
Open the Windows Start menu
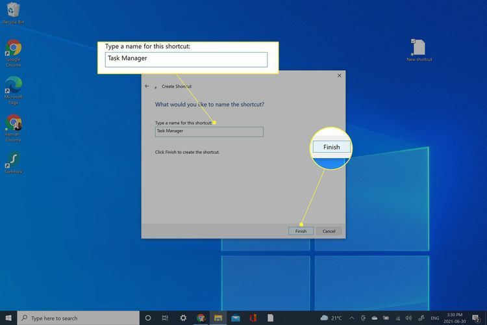(8, 318)
